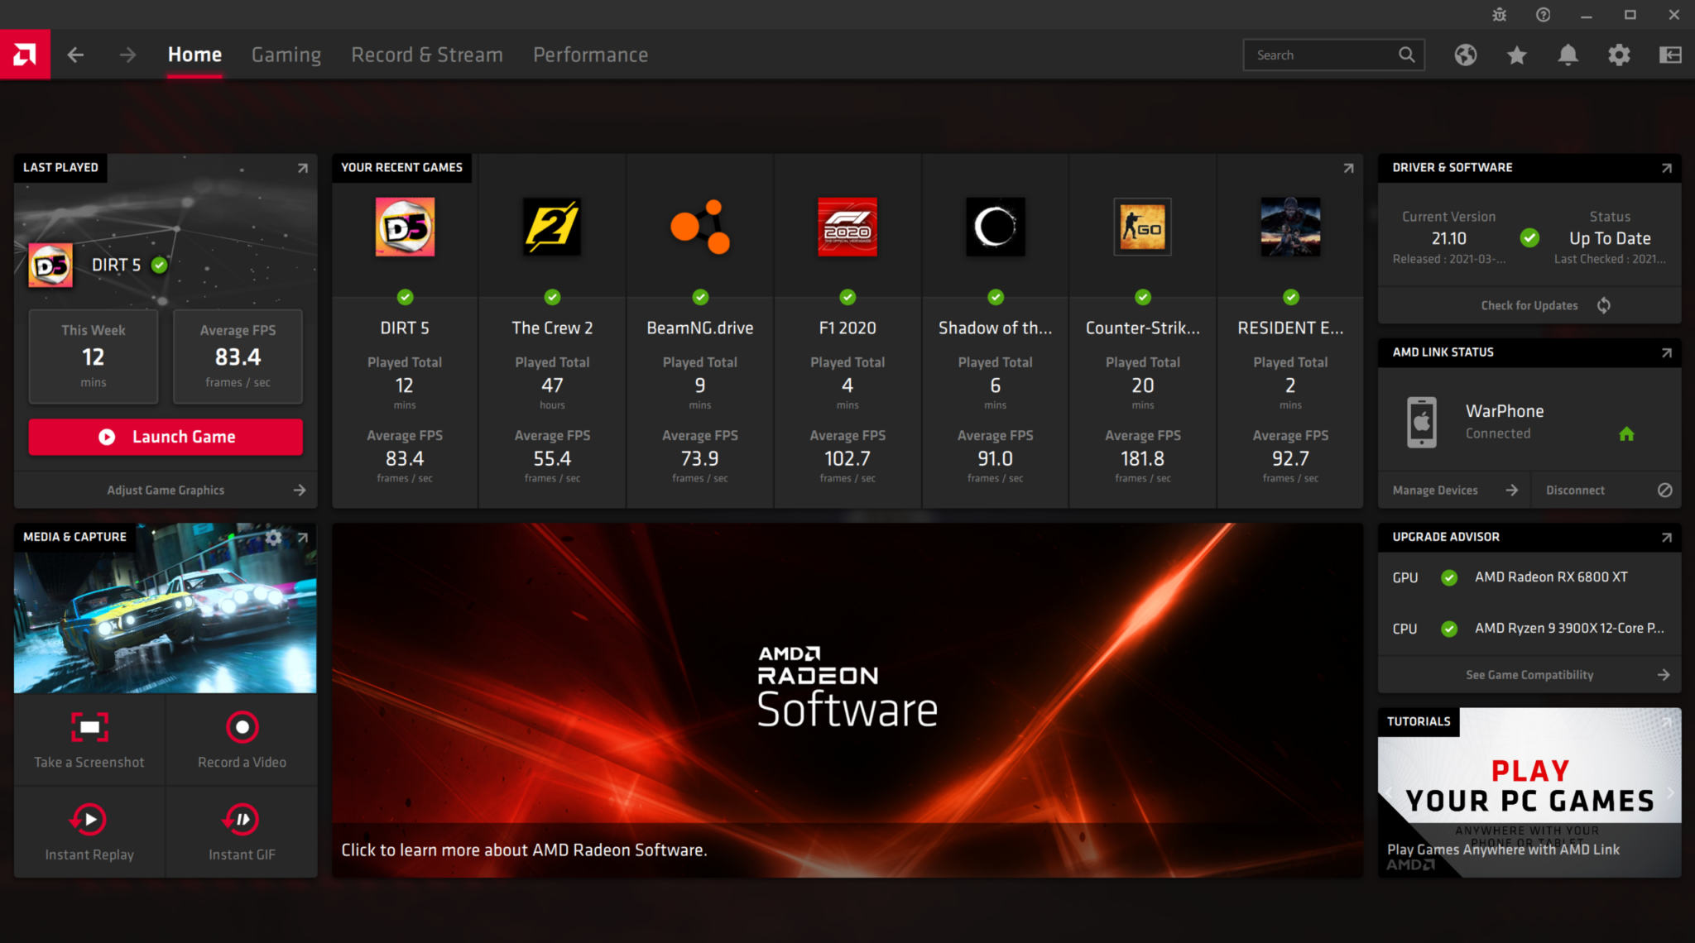Viewport: 1695px width, 943px height.
Task: Click Launch Game button for DIRT 5
Action: point(166,437)
